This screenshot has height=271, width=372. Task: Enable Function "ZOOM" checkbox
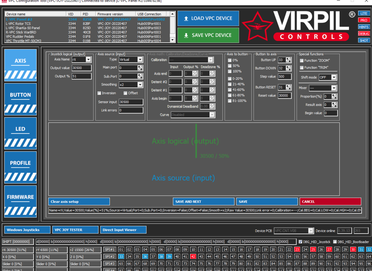(x=302, y=61)
